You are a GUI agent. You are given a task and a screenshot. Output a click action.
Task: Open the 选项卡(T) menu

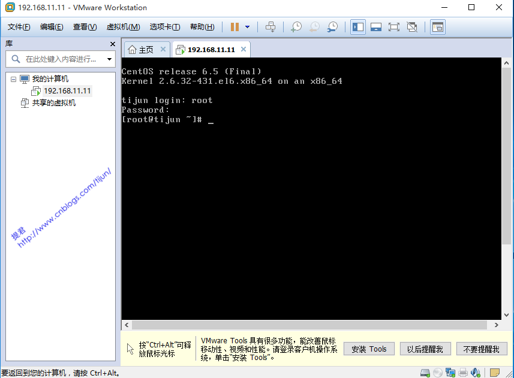[165, 27]
